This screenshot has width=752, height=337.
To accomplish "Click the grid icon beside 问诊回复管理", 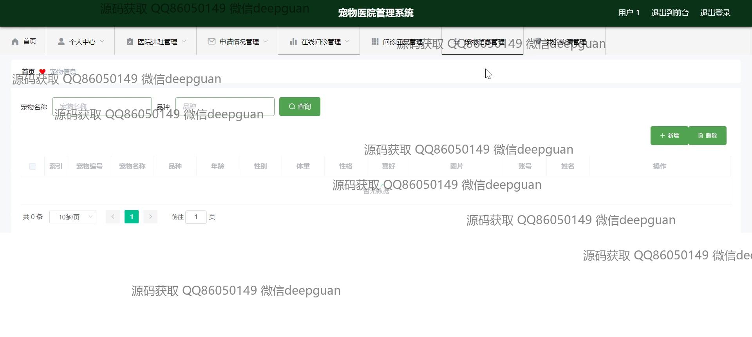I will (x=375, y=42).
